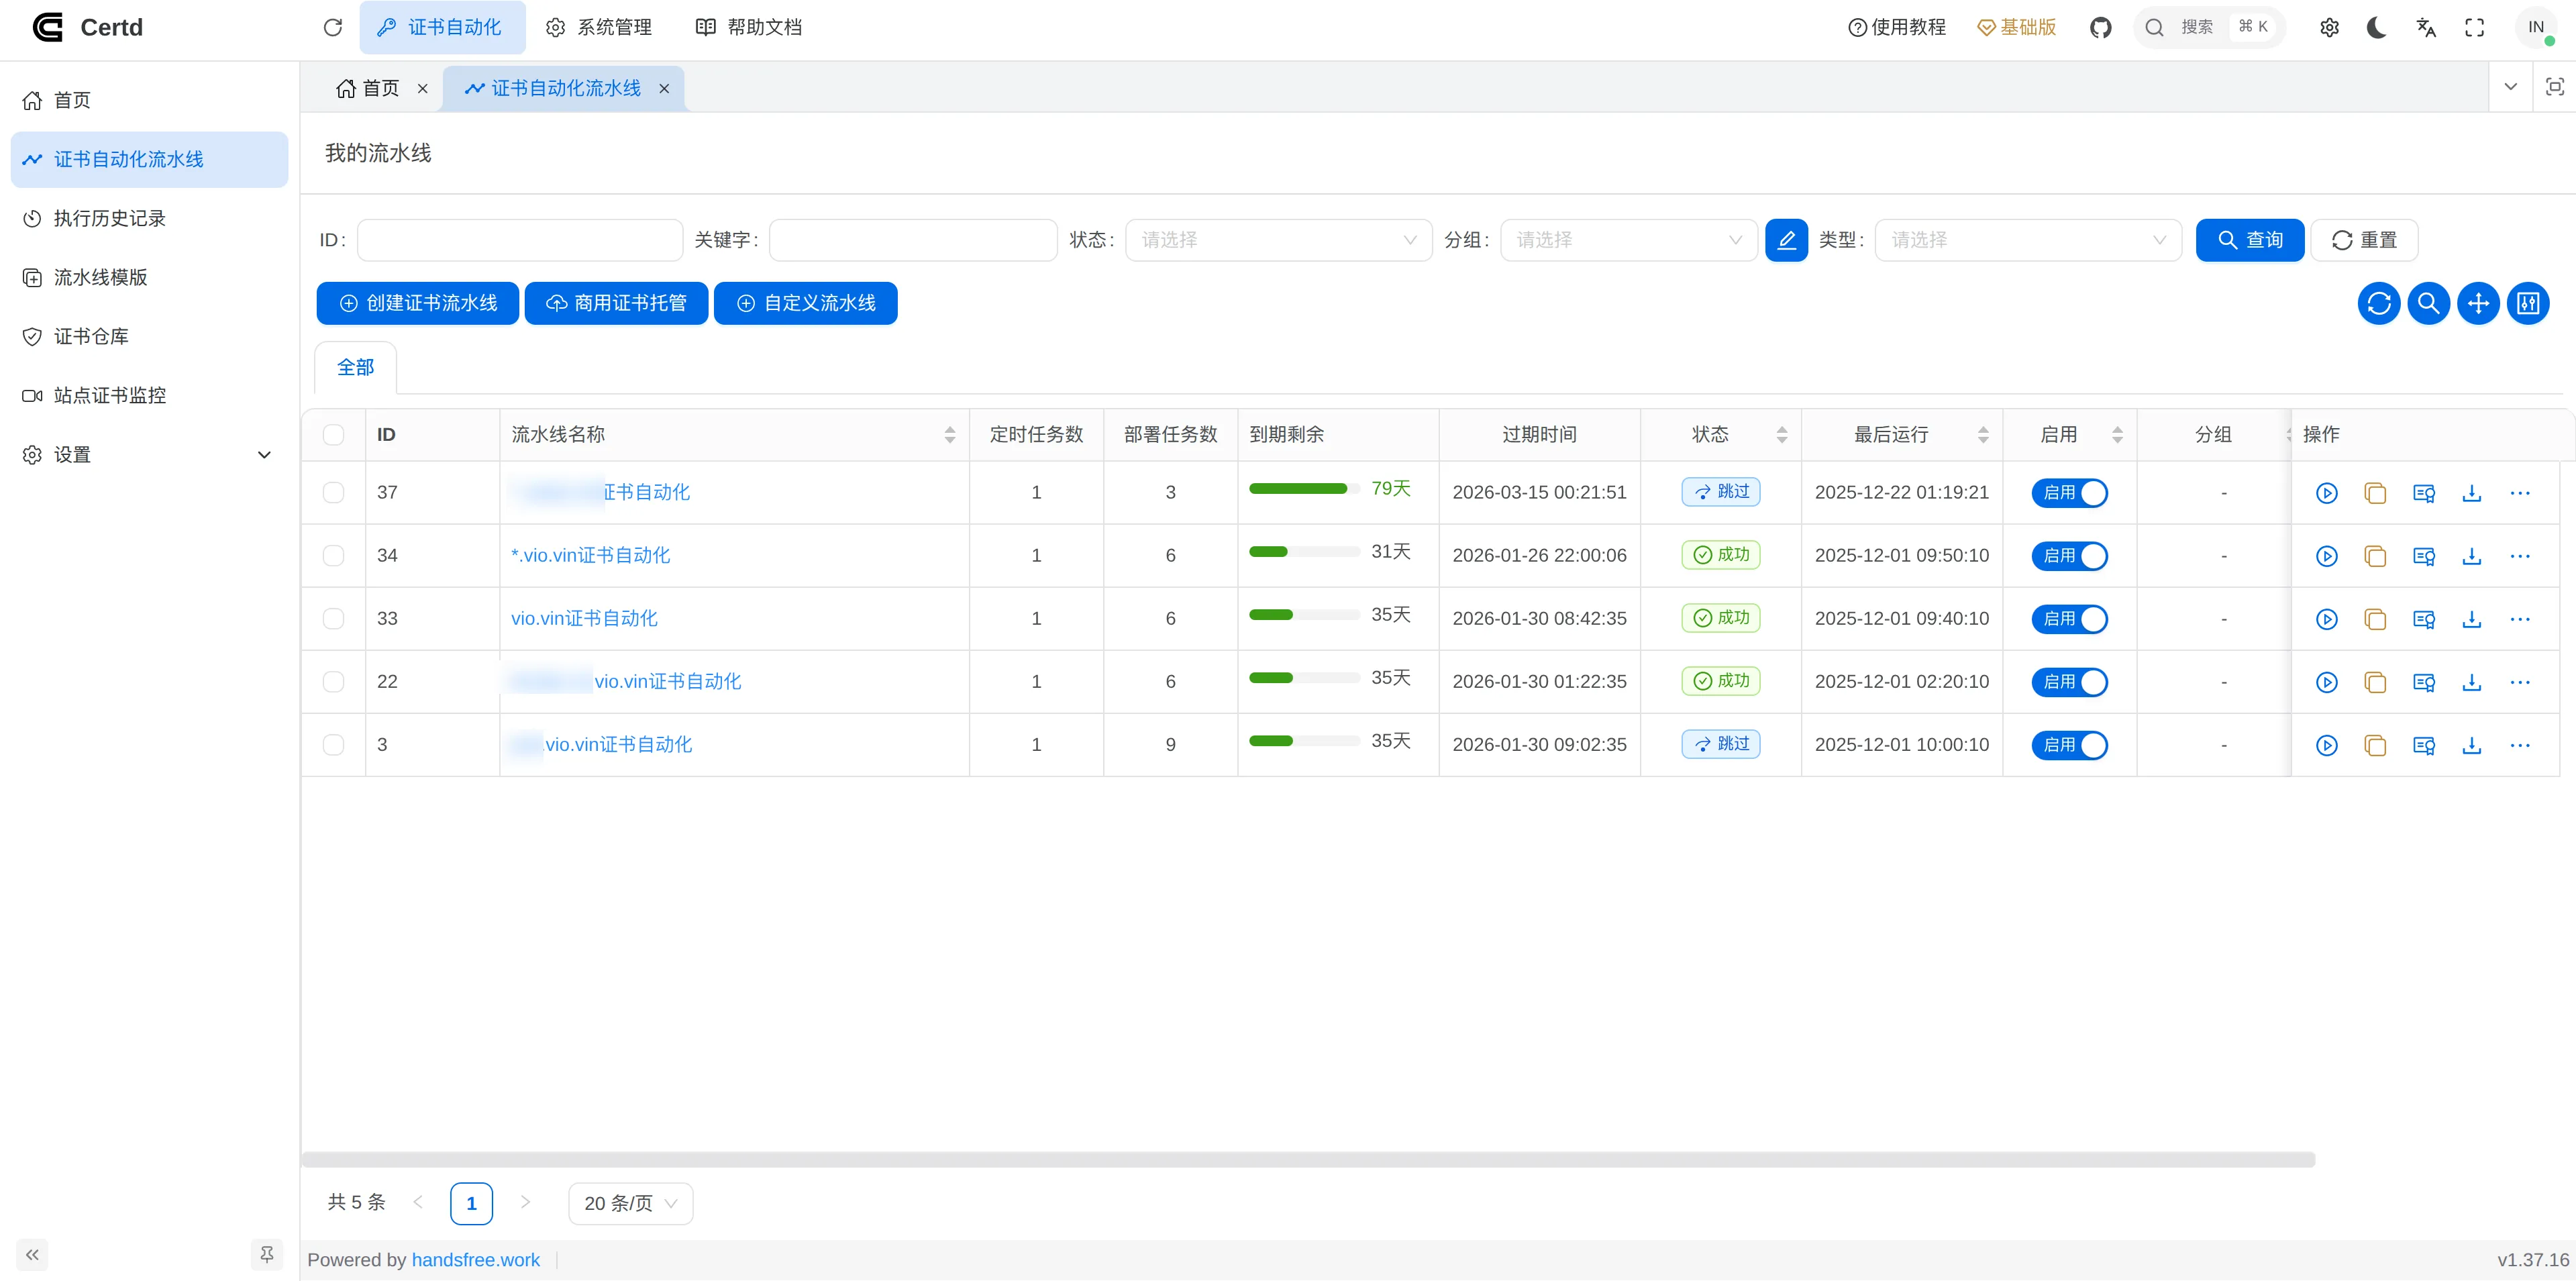The image size is (2576, 1281).
Task: Open more actions for pipeline 22
Action: point(2519,682)
